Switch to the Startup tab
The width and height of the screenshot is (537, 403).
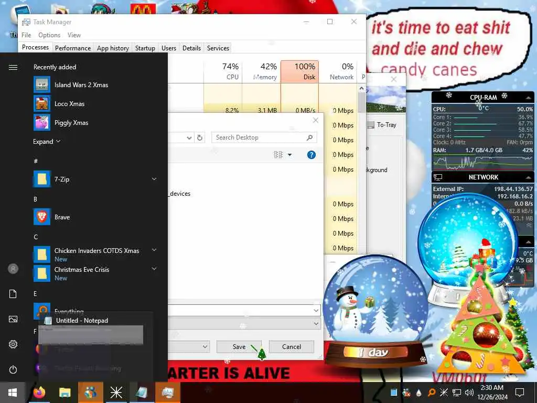point(145,48)
